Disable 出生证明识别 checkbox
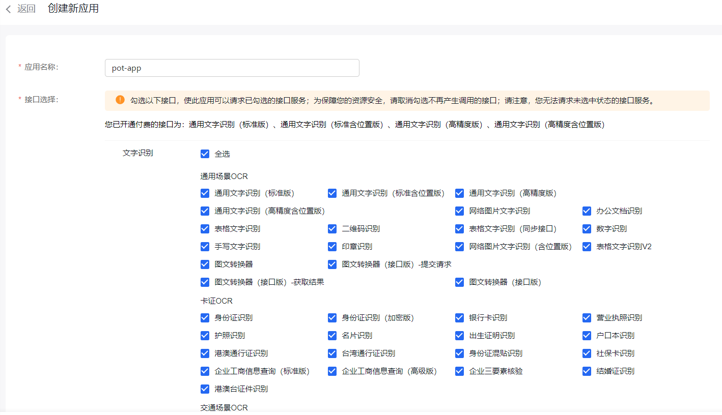The image size is (722, 415). point(459,335)
